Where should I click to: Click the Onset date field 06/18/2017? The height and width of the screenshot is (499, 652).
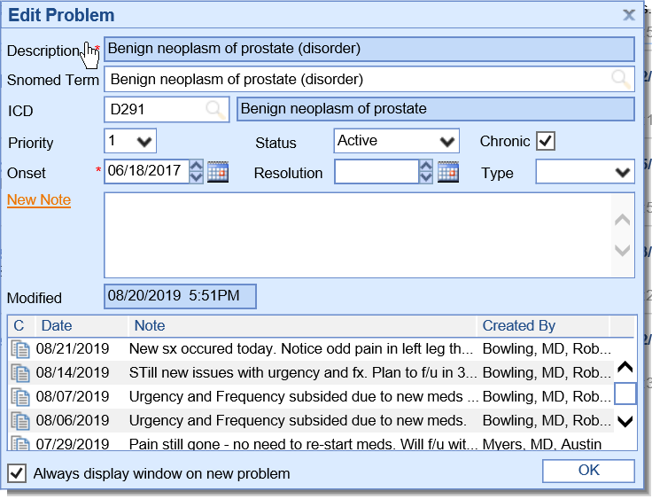(147, 171)
